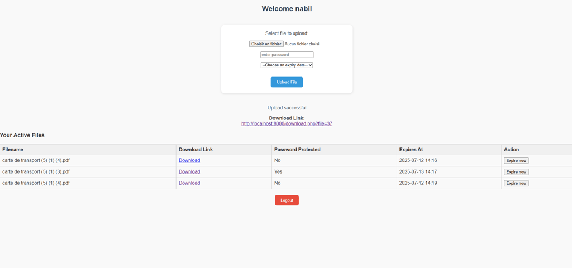The width and height of the screenshot is (572, 268).
Task: Click the Aucun fichier choisi label
Action: pyautogui.click(x=302, y=44)
